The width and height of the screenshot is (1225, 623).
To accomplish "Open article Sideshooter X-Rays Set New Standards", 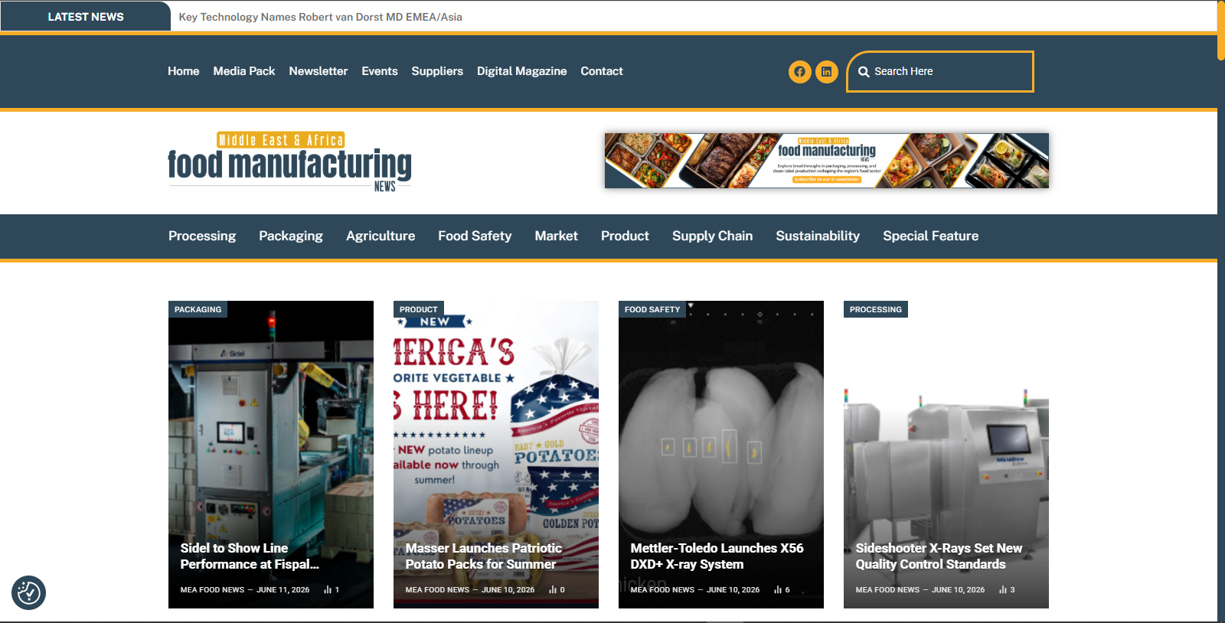I will click(939, 556).
